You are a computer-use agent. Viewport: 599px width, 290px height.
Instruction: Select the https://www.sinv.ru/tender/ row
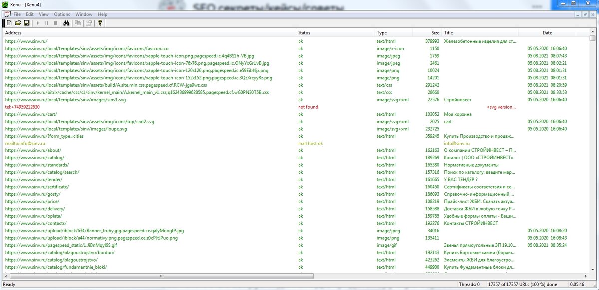click(x=33, y=179)
